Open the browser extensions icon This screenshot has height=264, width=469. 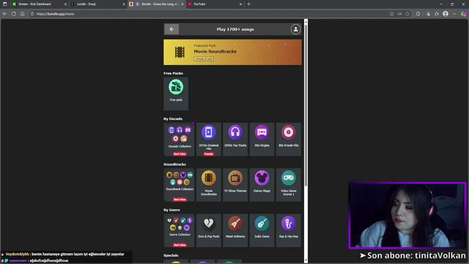click(x=418, y=14)
